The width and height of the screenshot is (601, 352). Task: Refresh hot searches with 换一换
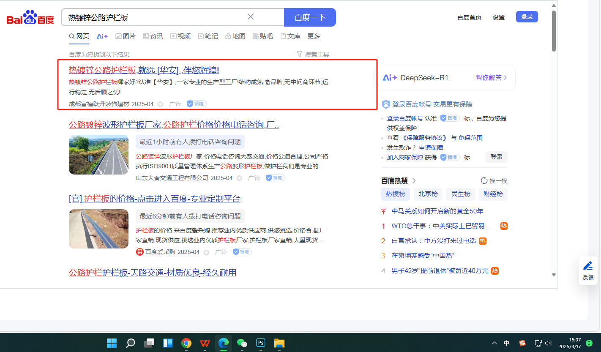pos(494,181)
